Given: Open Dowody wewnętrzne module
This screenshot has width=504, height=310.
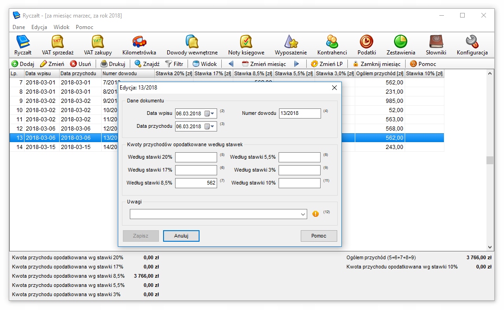Looking at the screenshot, I should [x=192, y=42].
